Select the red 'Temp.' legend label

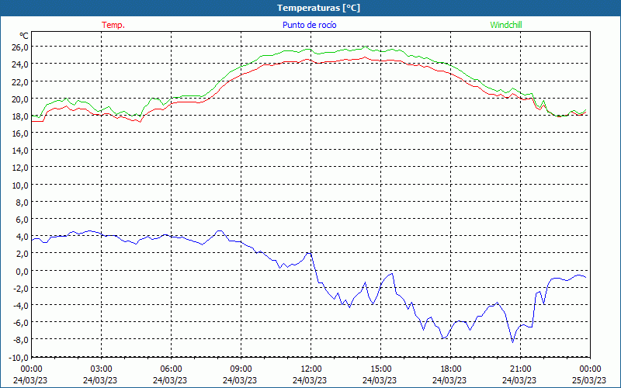[113, 25]
